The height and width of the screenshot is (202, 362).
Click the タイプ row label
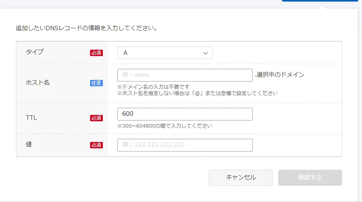coord(35,52)
